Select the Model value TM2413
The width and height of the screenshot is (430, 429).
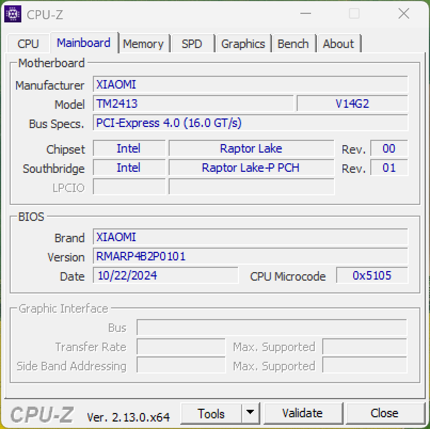point(193,104)
